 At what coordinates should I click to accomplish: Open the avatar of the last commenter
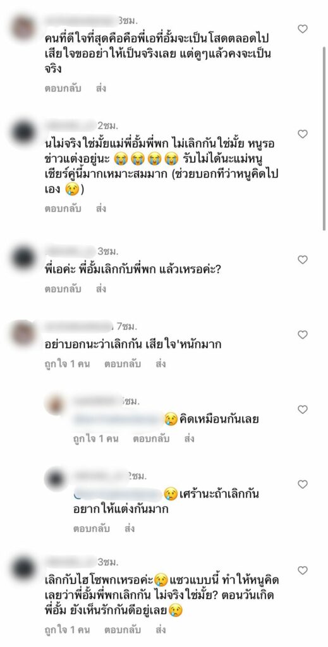tap(23, 569)
